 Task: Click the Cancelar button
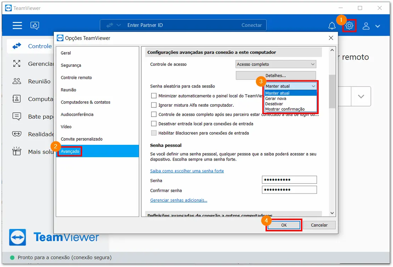tap(319, 225)
